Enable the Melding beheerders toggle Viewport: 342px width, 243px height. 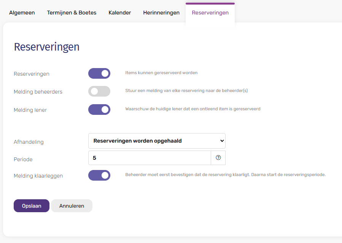click(x=99, y=91)
